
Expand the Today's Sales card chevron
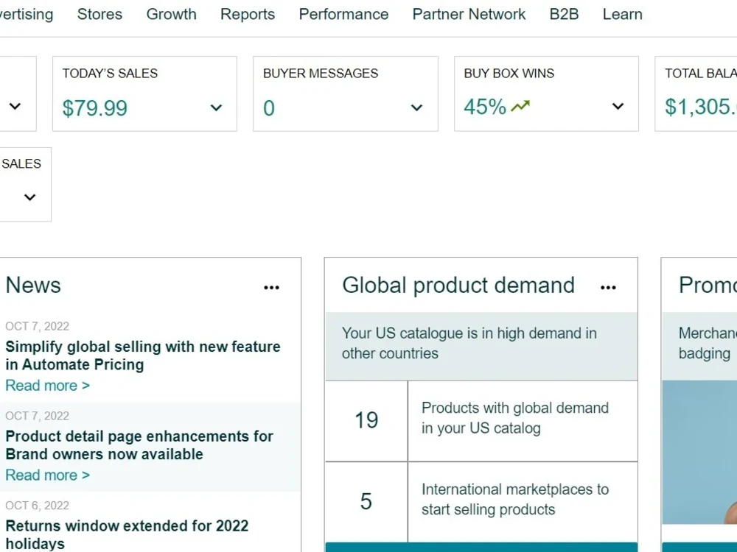[x=216, y=107]
